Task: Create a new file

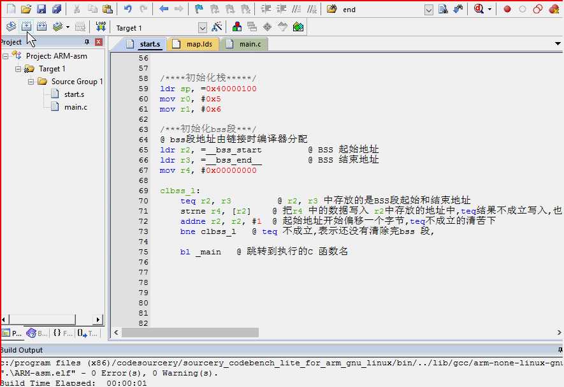Action: (x=11, y=9)
